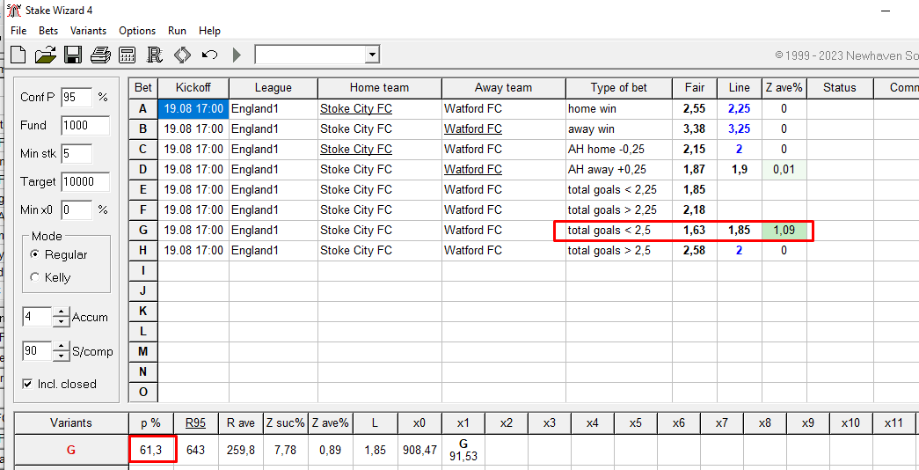Click the R ave value 259,8
Image resolution: width=919 pixels, height=470 pixels.
pos(240,450)
